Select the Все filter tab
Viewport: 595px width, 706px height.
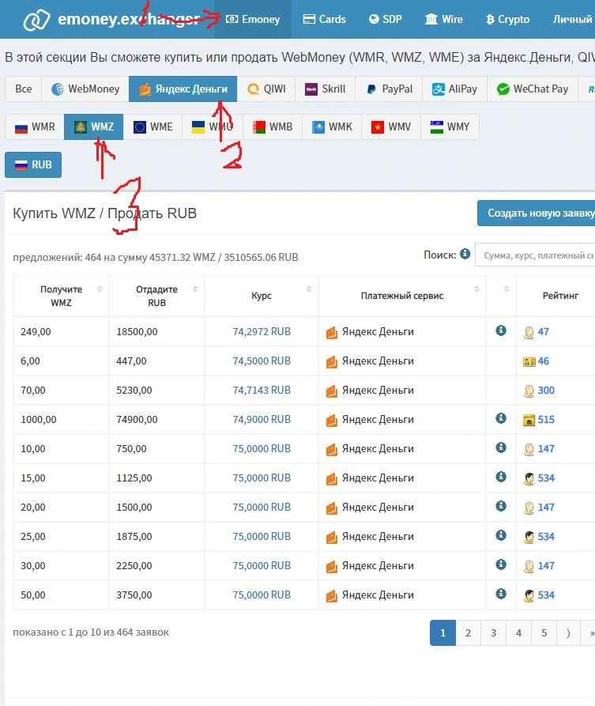pyautogui.click(x=24, y=89)
